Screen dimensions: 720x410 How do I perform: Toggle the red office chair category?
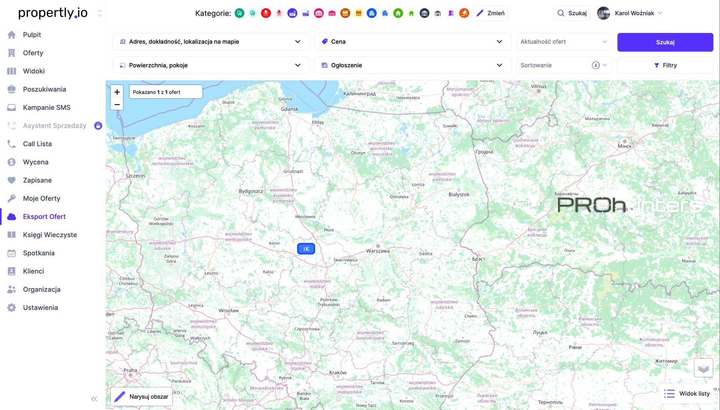tap(266, 14)
